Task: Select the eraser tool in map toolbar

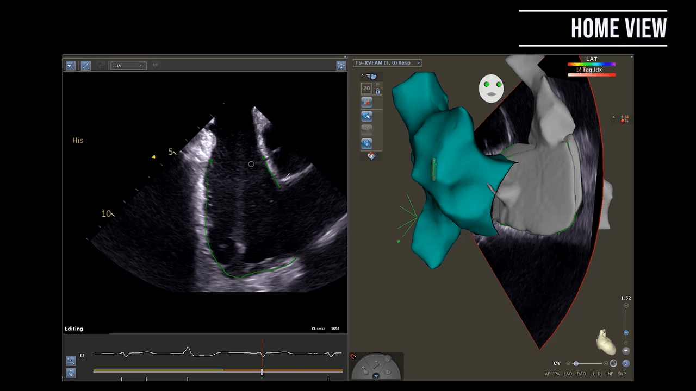Action: pyautogui.click(x=366, y=116)
